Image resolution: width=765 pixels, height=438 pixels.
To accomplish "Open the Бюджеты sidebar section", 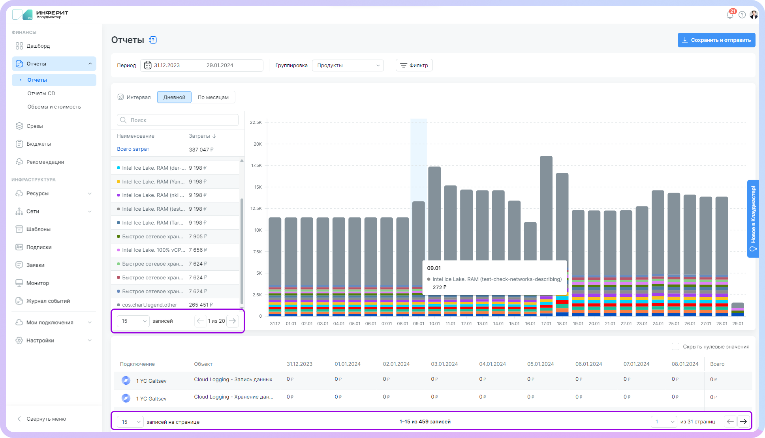I will pyautogui.click(x=38, y=144).
